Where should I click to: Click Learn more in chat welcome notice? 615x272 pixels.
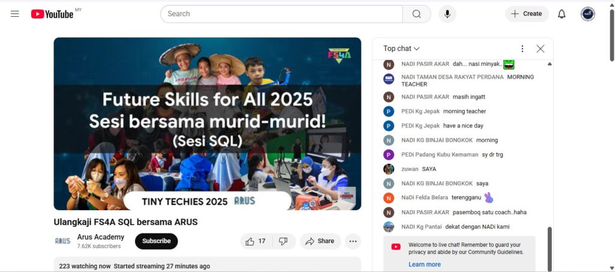click(x=425, y=265)
